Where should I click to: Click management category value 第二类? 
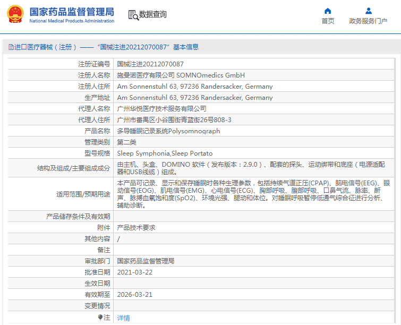(126, 142)
